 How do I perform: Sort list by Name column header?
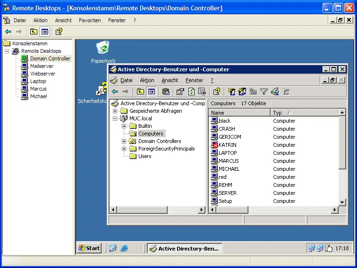point(239,113)
